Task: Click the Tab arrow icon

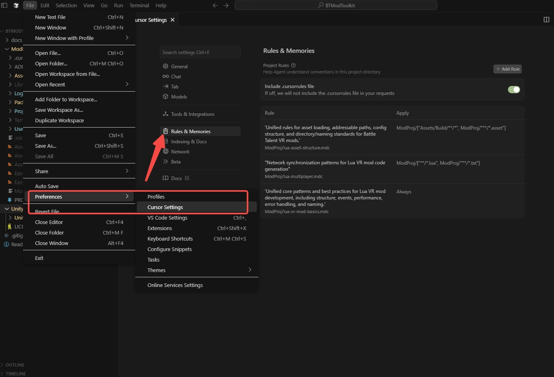Action: [166, 86]
